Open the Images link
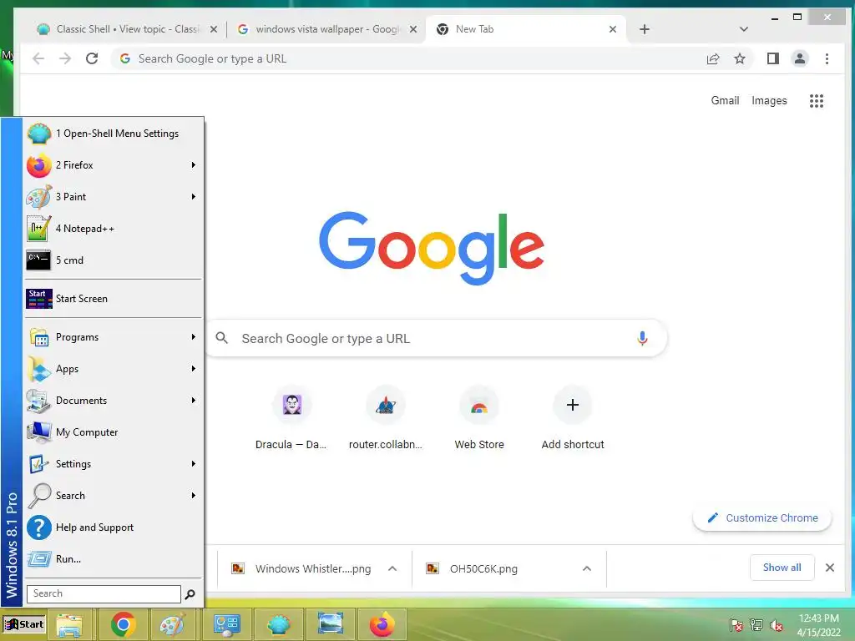Image resolution: width=855 pixels, height=641 pixels. [x=769, y=101]
